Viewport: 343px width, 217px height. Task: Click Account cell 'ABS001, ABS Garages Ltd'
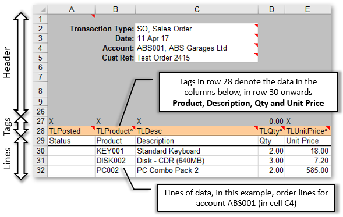[x=196, y=48]
